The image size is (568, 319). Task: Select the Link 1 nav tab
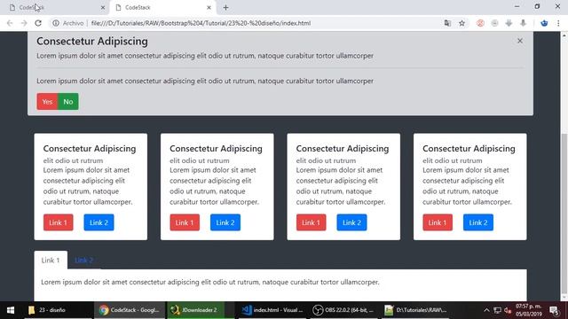(51, 260)
